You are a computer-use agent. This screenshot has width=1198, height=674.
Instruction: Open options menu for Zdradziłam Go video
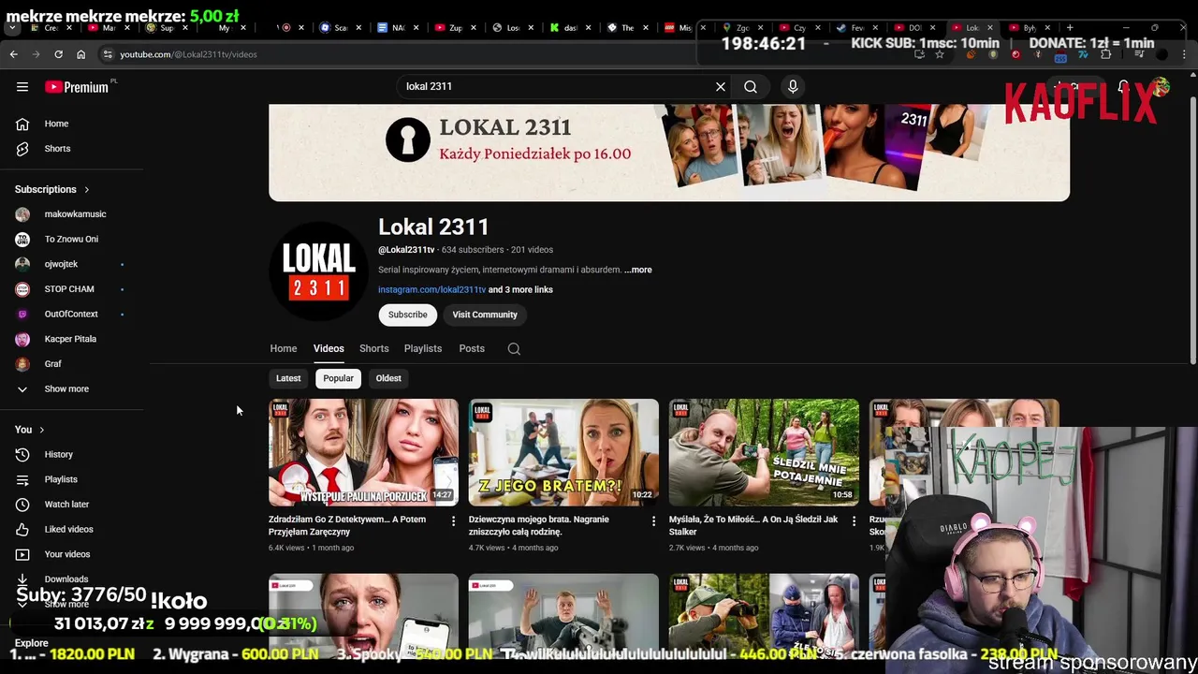click(x=454, y=520)
